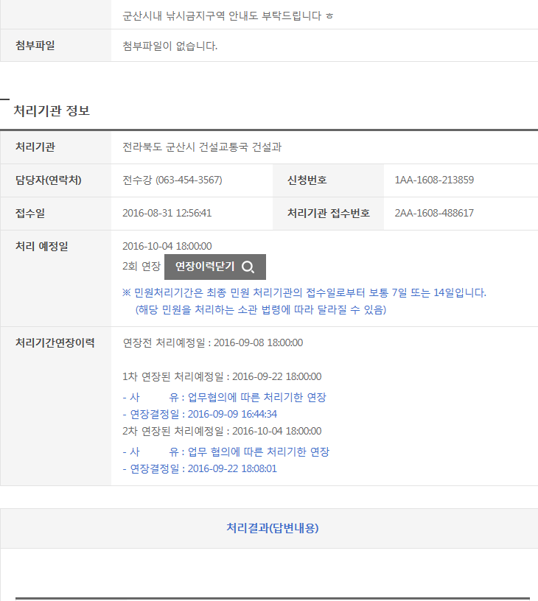Click the blue 민원처리기간 notice line
Viewport: 538px width, 601px height.
(304, 292)
